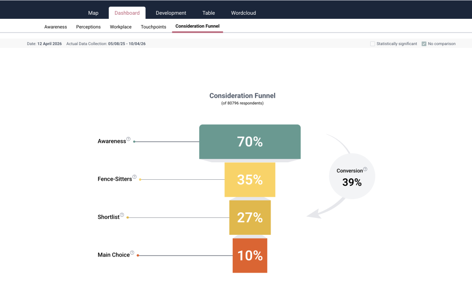Click the help icon next to Awareness

tap(129, 139)
